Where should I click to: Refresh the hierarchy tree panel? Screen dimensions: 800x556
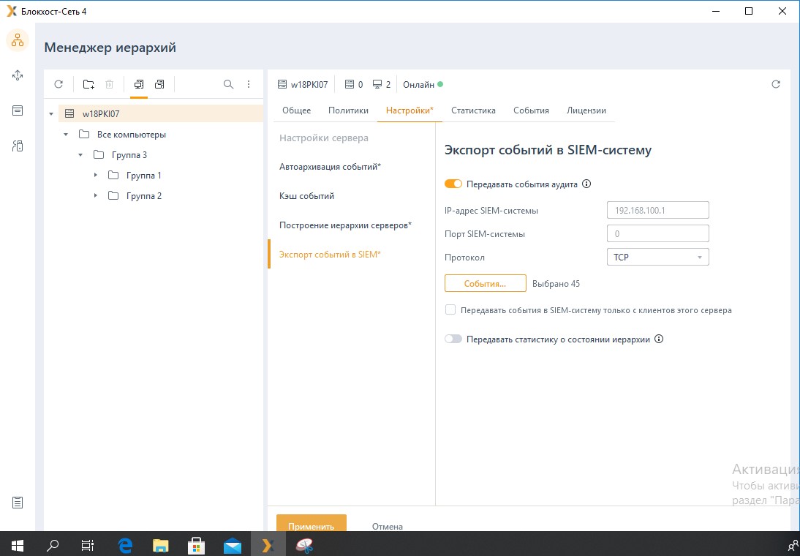[59, 84]
